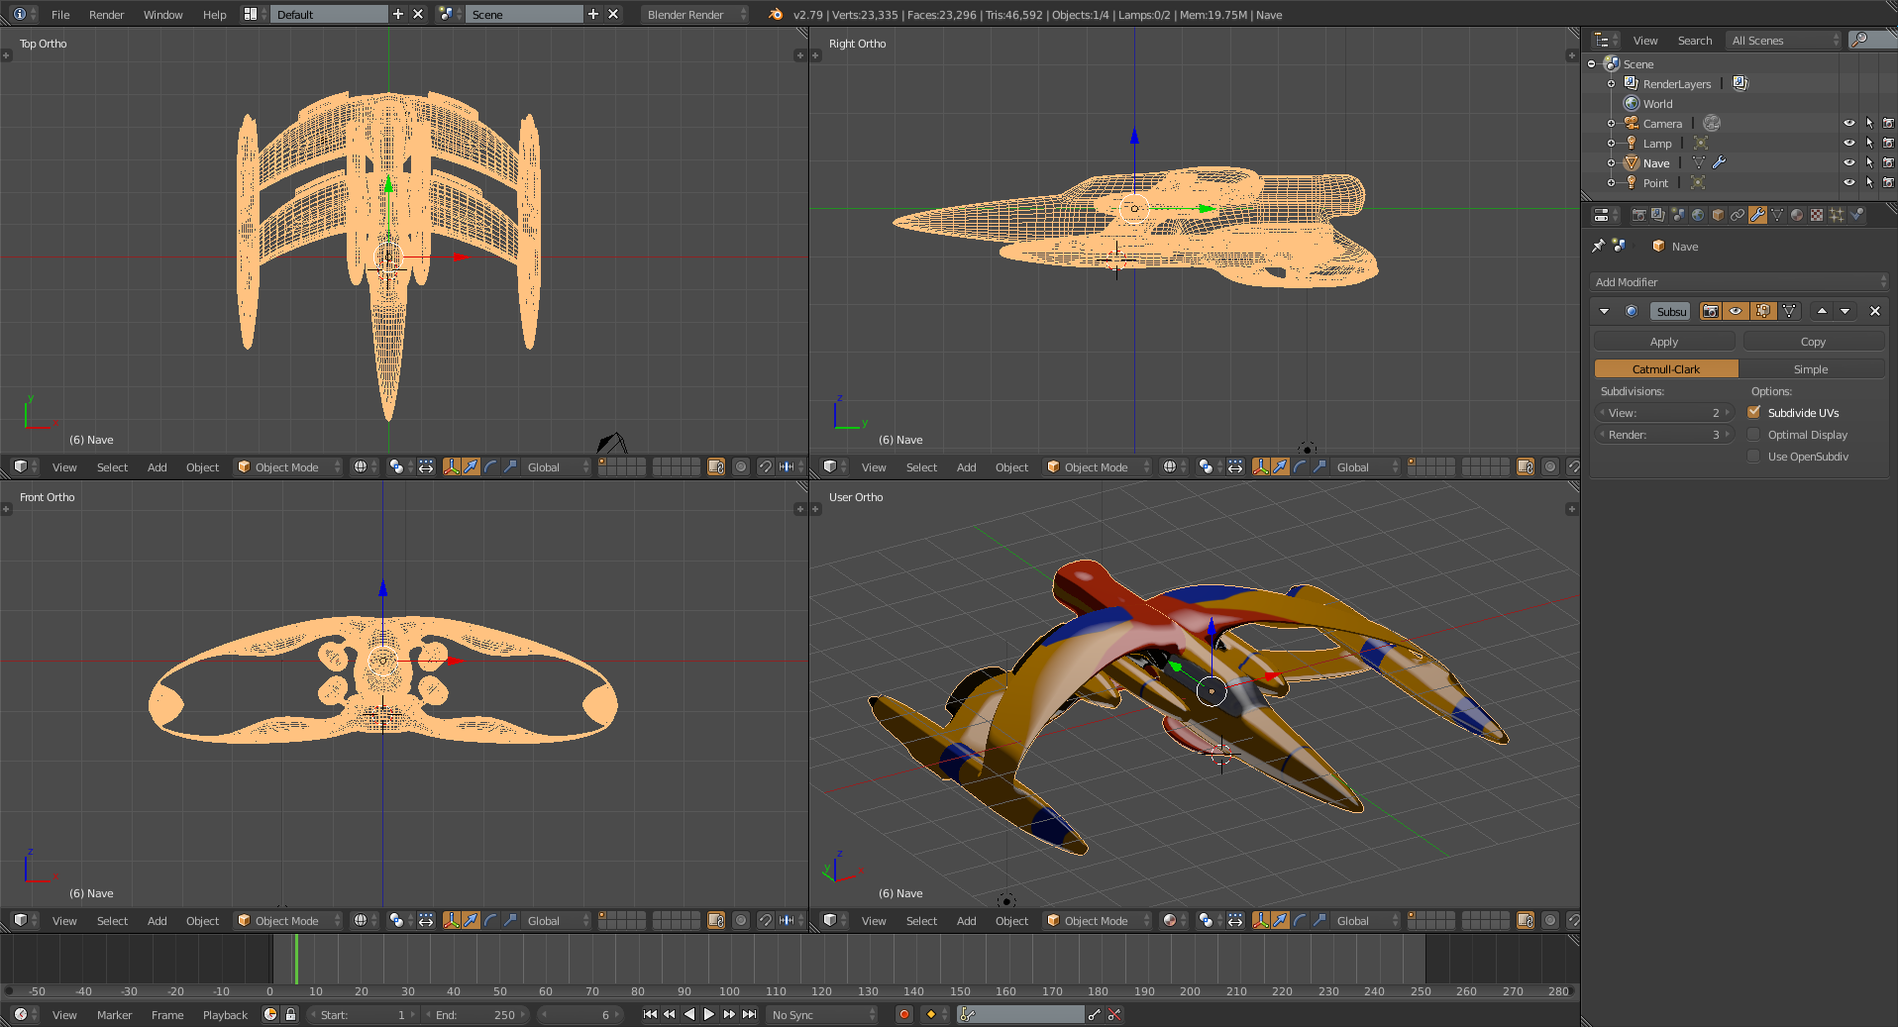Open the Modifiers wrench properties tab

click(x=1757, y=215)
